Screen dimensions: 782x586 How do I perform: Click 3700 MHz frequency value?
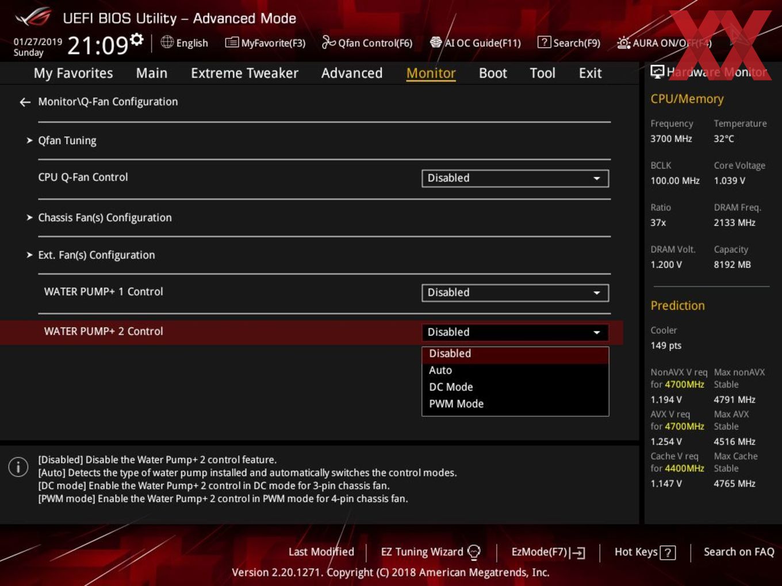[671, 139]
